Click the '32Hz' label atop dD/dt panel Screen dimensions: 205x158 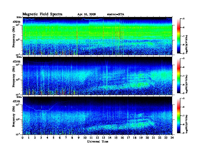coord(19,57)
